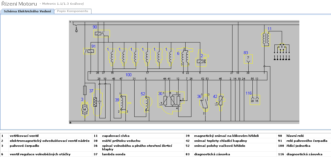The height and width of the screenshot is (162, 331).
Task: Click legend entry 'magnetický snímač na klikovém hřídeli'
Action: (x=226, y=136)
